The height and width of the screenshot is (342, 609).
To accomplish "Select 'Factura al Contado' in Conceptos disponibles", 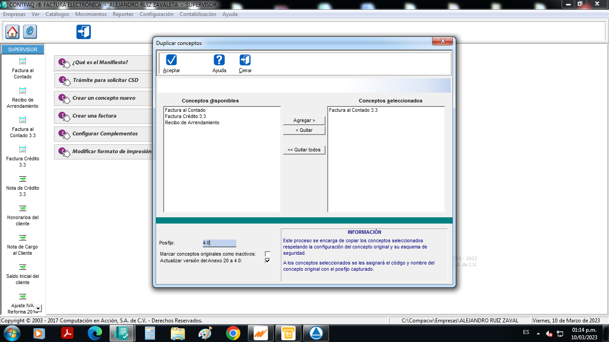I will (x=185, y=110).
